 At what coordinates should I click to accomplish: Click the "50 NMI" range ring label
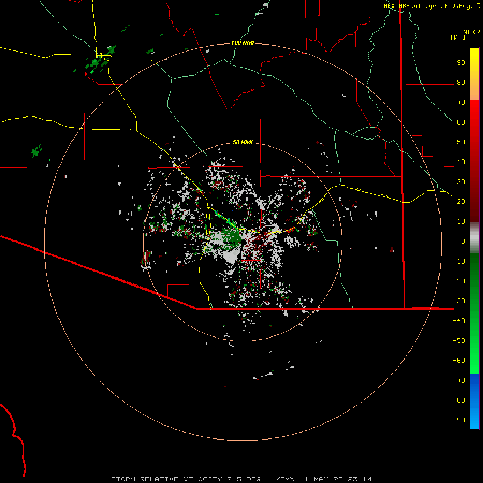pyautogui.click(x=243, y=142)
